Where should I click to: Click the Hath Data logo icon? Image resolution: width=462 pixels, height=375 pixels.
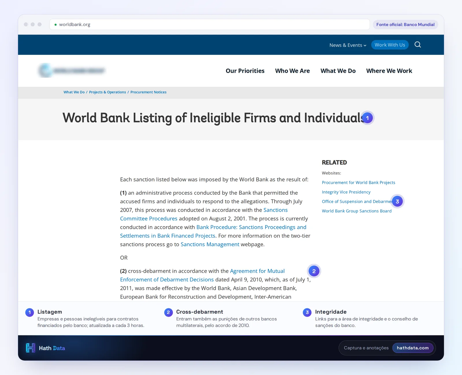pyautogui.click(x=31, y=348)
